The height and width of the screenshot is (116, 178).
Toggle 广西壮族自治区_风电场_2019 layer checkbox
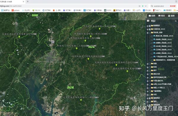point(152,57)
